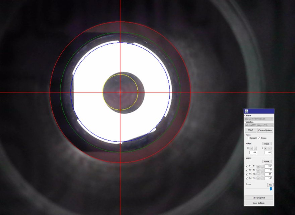
Task: Click the move icon in panel title bar
Action: [246, 111]
